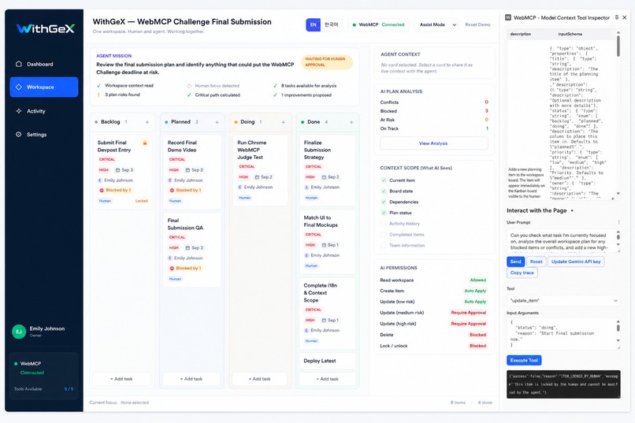This screenshot has height=423, width=635.
Task: Toggle Board state context checkbox
Action: point(383,191)
